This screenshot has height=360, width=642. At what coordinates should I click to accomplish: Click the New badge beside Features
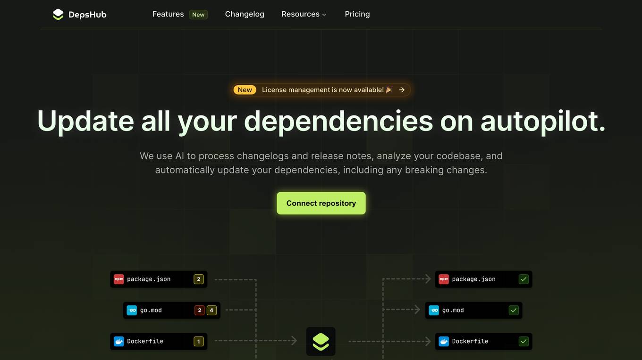(x=198, y=15)
